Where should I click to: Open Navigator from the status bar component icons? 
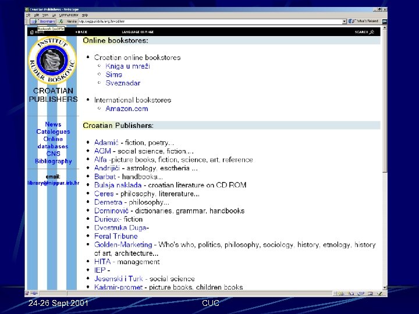click(341, 294)
